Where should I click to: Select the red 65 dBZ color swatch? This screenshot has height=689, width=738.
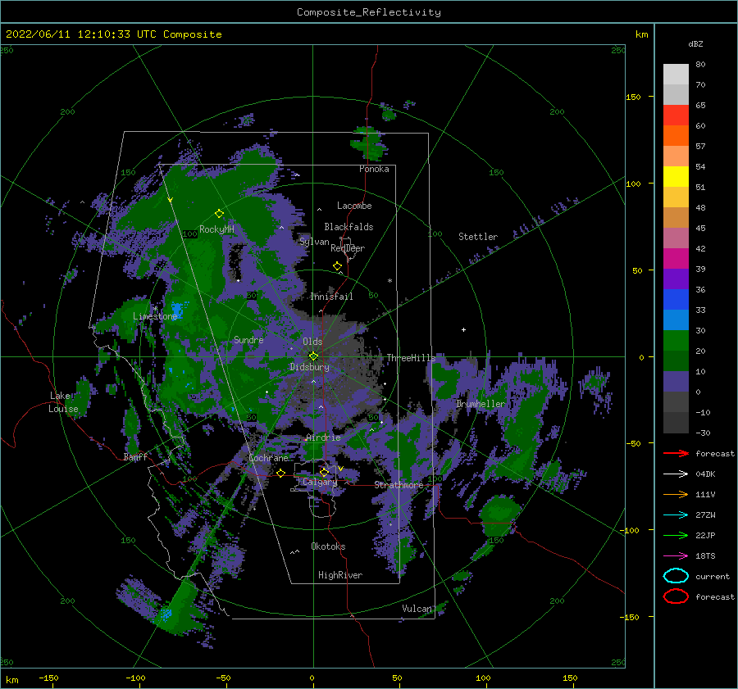click(676, 116)
